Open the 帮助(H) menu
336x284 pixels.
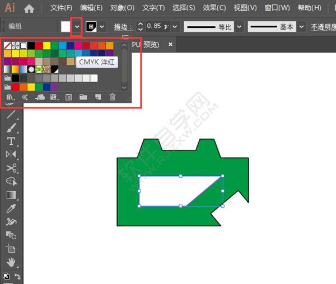[x=310, y=8]
